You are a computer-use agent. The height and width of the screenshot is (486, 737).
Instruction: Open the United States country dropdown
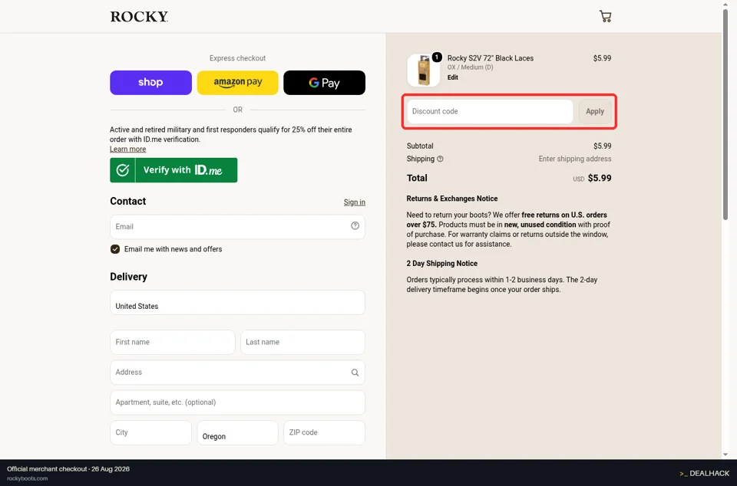click(x=237, y=302)
